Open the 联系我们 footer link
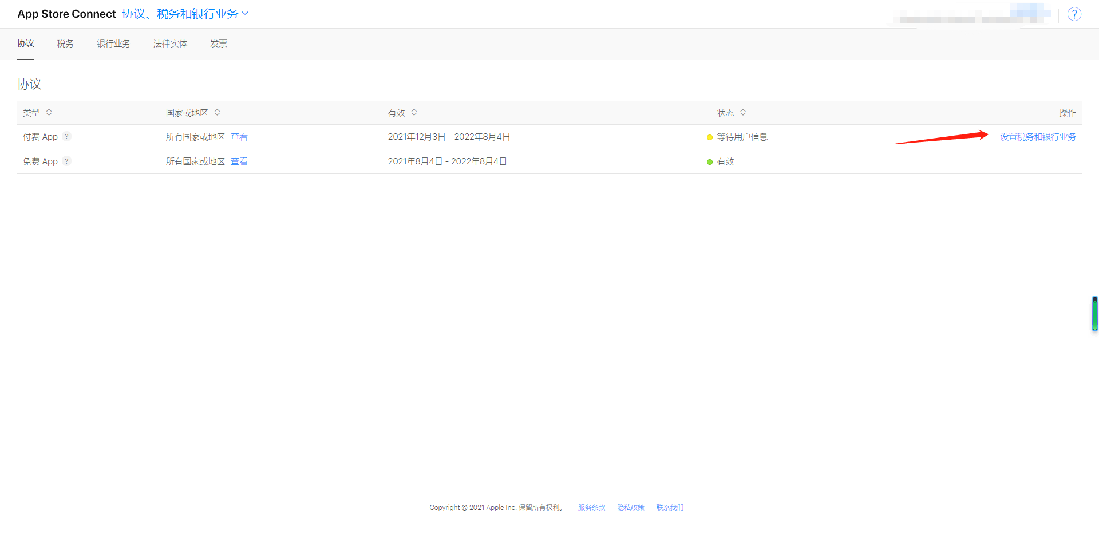 [670, 508]
